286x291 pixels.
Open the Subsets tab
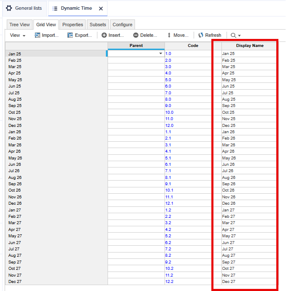click(x=98, y=25)
